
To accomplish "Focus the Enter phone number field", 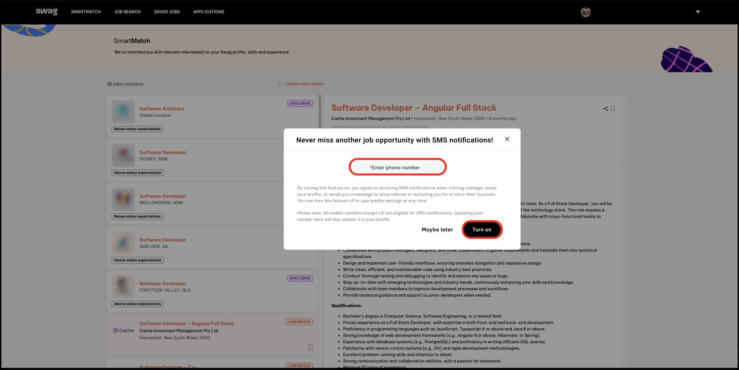I will (398, 167).
